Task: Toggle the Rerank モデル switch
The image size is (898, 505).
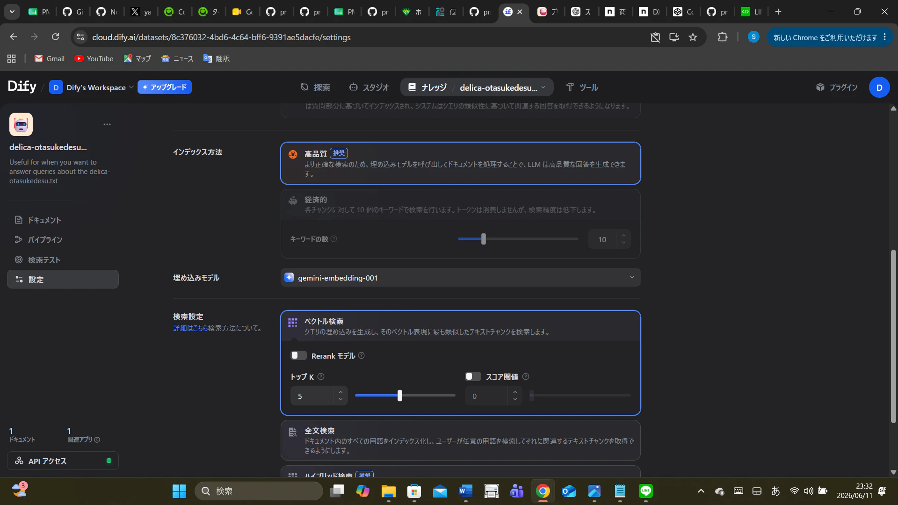Action: pyautogui.click(x=298, y=356)
